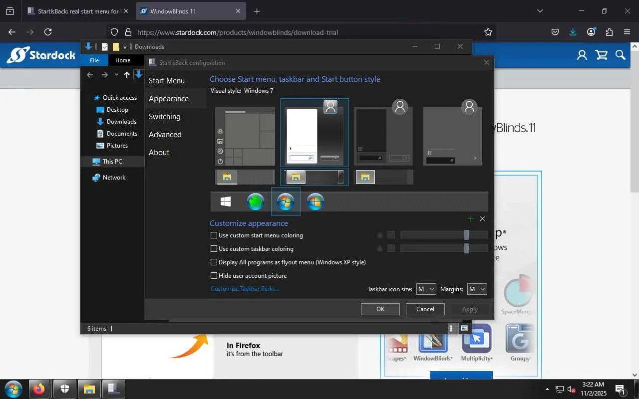Click the OK button

pyautogui.click(x=380, y=309)
